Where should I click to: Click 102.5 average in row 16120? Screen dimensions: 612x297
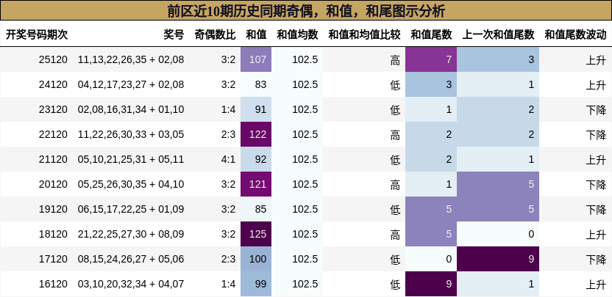tap(305, 284)
